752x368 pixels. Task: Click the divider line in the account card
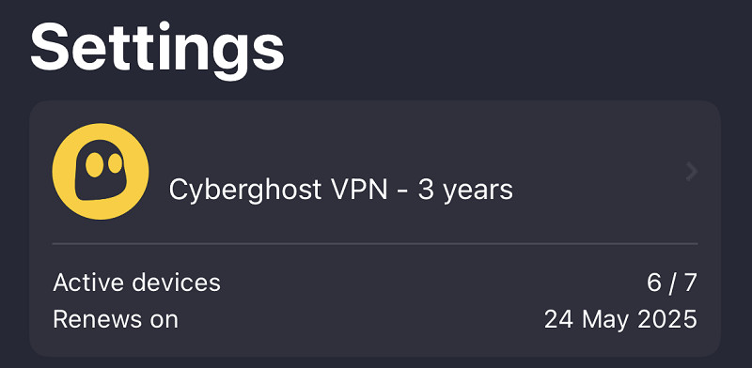tap(375, 244)
